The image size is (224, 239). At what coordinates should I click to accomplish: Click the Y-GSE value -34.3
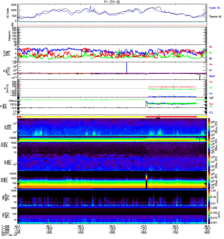click(207, 228)
